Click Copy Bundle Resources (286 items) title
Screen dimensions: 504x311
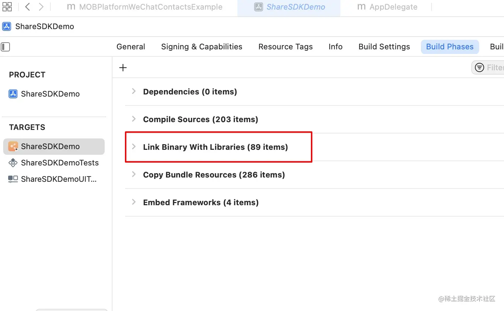point(214,175)
